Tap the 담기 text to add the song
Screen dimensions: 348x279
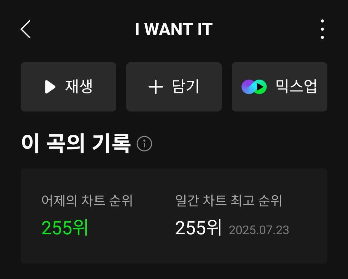click(x=185, y=86)
